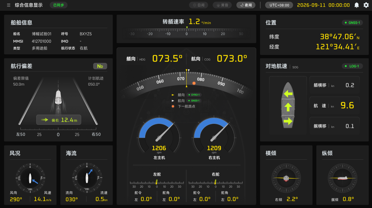Click the COG course value 073.0°

pos(232,58)
